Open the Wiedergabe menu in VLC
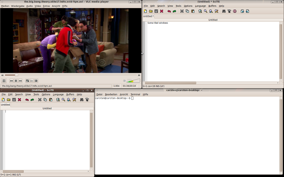 pyautogui.click(x=18, y=6)
